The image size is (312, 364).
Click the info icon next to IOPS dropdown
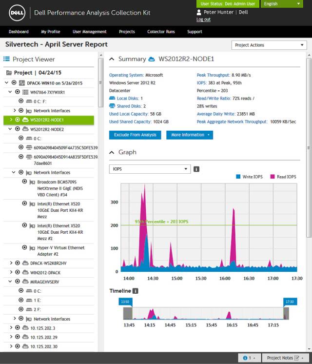pos(196,169)
